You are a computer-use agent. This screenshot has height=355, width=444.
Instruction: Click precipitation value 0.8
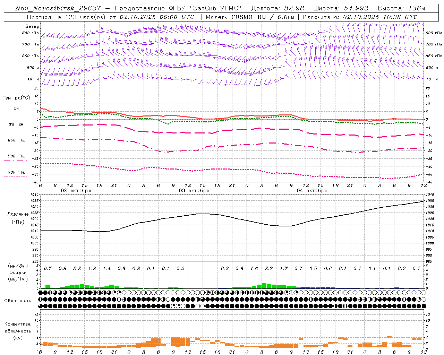tap(62, 269)
